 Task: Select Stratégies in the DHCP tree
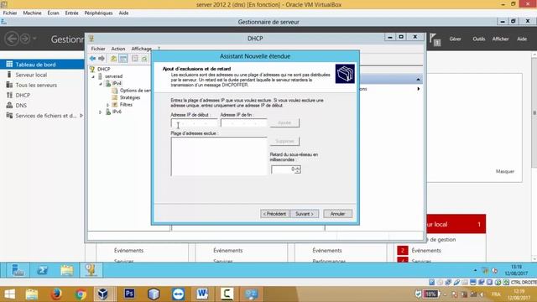[x=130, y=97]
